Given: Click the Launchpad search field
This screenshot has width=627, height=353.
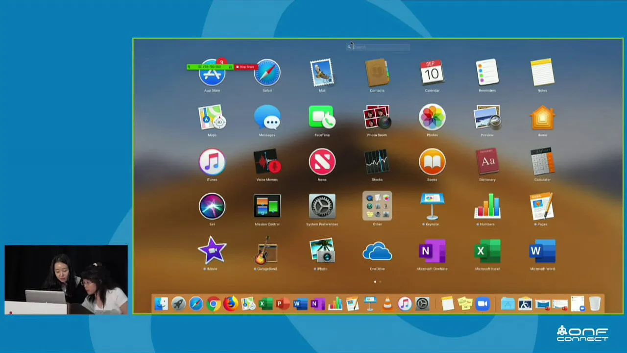Looking at the screenshot, I should 378,47.
